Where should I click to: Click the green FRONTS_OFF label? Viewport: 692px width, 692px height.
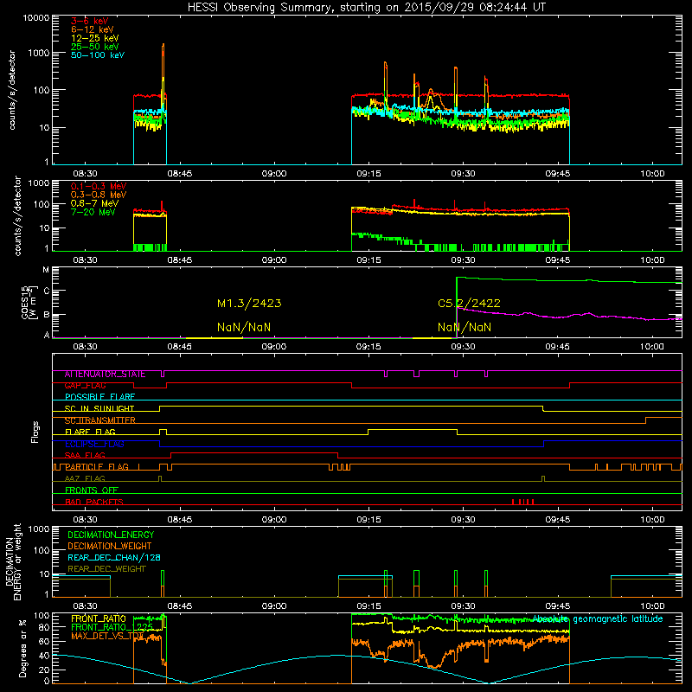[x=92, y=490]
